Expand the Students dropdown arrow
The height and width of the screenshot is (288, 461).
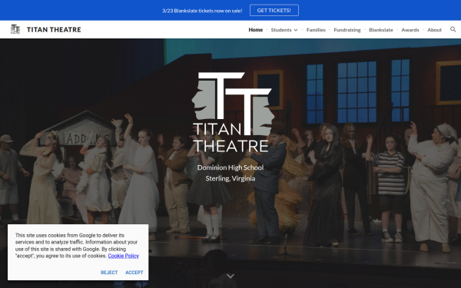coord(296,30)
